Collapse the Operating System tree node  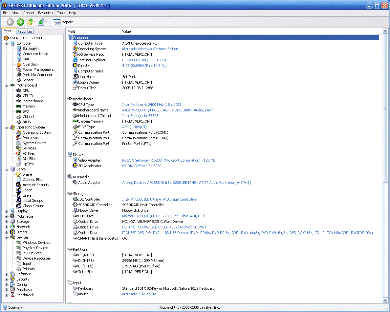[7, 127]
